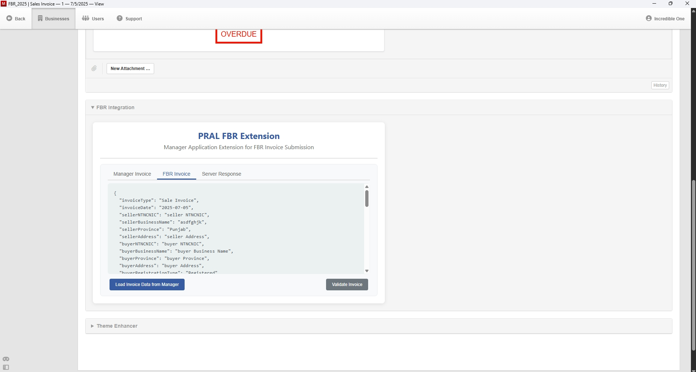Click the "sellerAddress" JSON line
Image resolution: width=696 pixels, height=372 pixels.
pyautogui.click(x=164, y=237)
